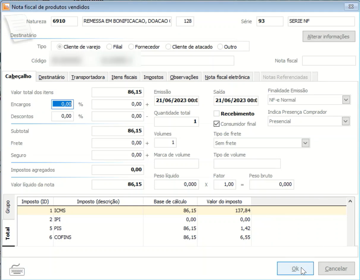
Task: Click the Tipo de volume field
Action: 247,163
